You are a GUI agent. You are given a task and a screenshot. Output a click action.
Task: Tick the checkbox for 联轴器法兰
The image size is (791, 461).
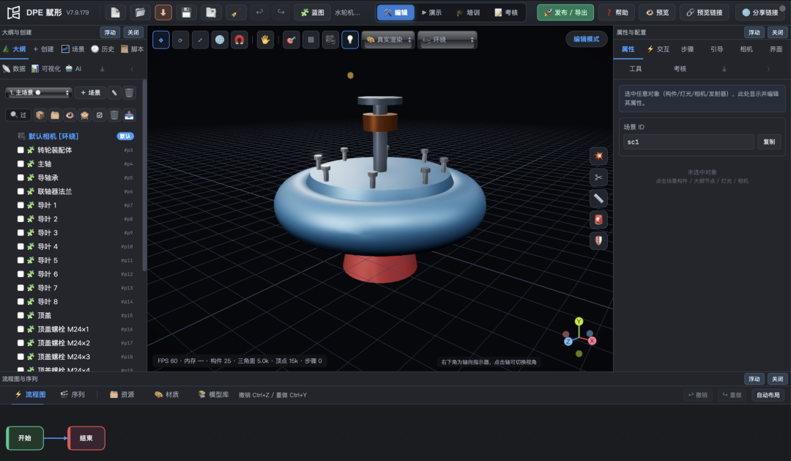21,191
